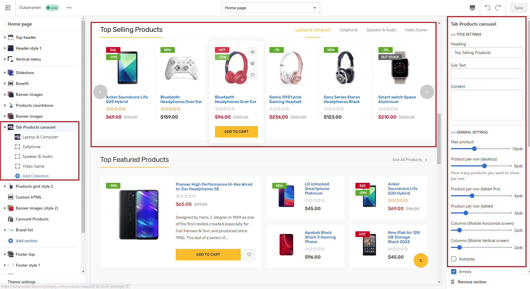This screenshot has width=530, height=289.
Task: Click the Max product slider handle
Action: [474, 149]
